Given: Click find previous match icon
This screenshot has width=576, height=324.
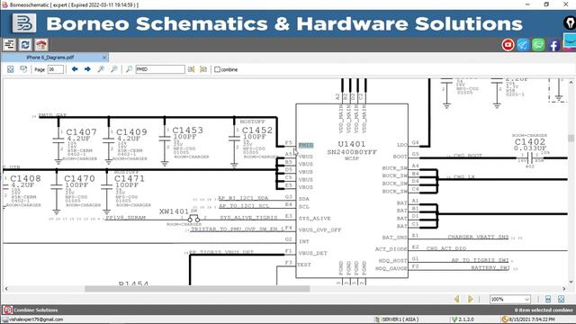Looking at the screenshot, I should (191, 69).
